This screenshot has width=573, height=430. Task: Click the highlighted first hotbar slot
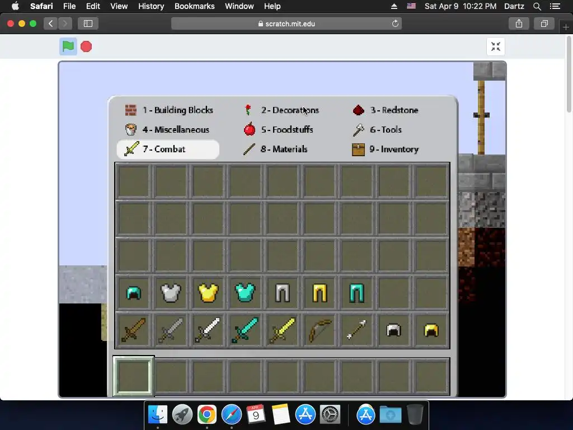[x=133, y=376]
